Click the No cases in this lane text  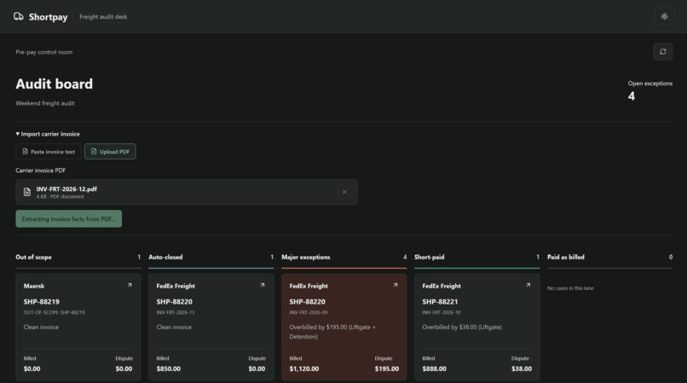[570, 288]
